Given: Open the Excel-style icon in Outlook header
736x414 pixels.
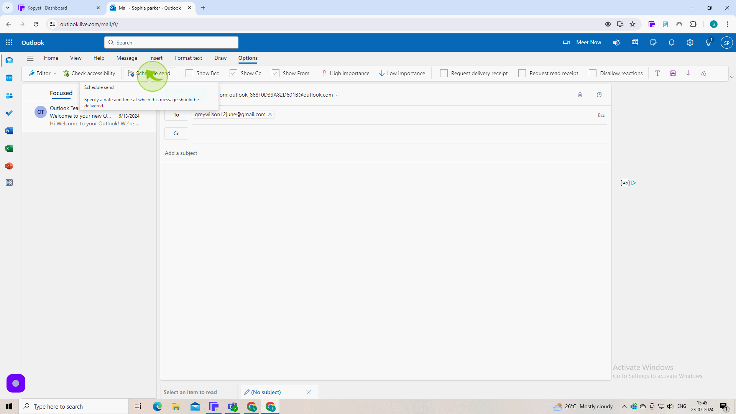Looking at the screenshot, I should pos(635,43).
